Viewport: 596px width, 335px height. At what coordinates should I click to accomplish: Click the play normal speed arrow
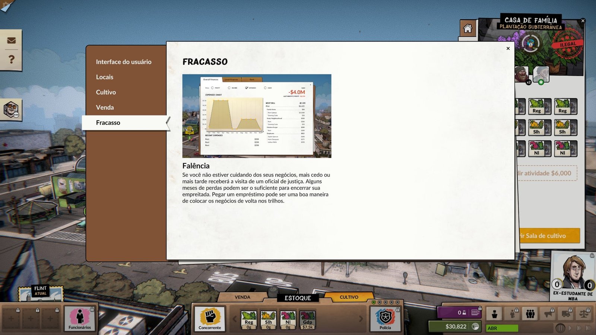click(x=570, y=328)
